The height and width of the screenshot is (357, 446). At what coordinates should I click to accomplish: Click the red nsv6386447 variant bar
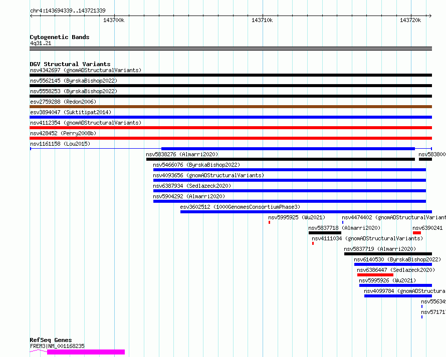[x=375, y=275]
